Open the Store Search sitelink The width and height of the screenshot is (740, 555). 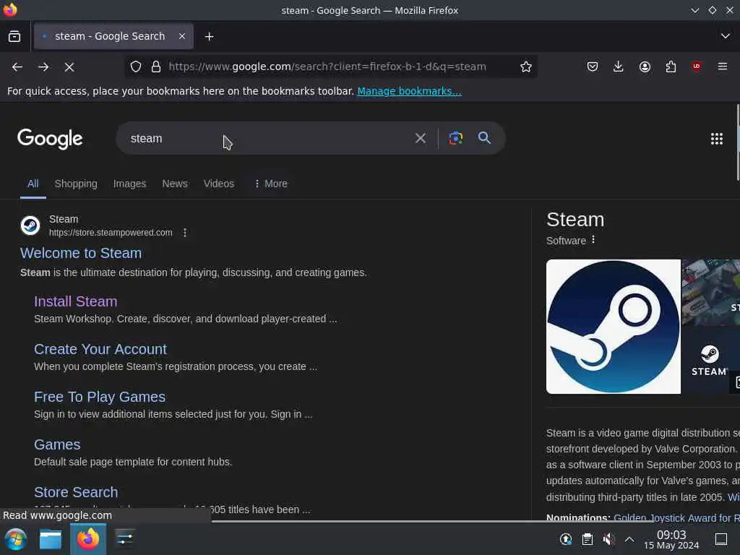tap(76, 491)
